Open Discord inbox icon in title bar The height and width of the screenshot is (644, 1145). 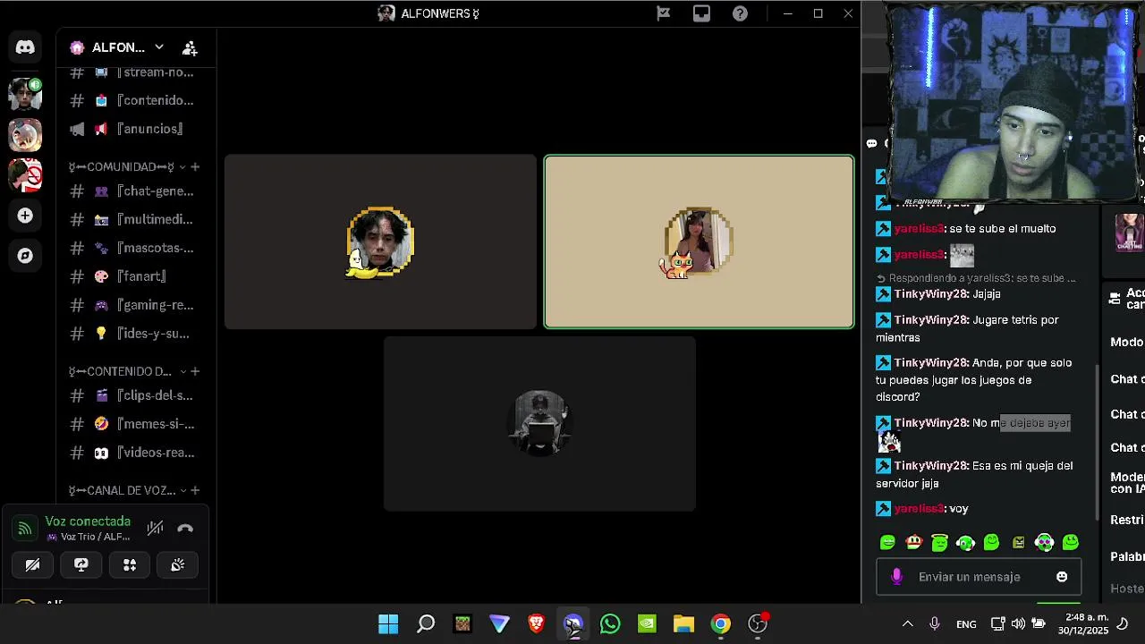click(x=701, y=13)
